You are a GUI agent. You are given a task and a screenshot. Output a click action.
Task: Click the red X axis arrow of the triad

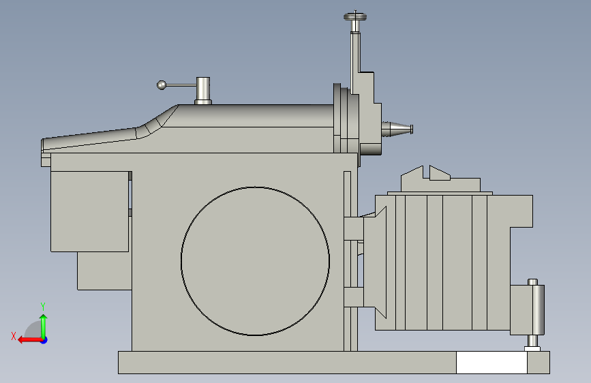click(29, 340)
